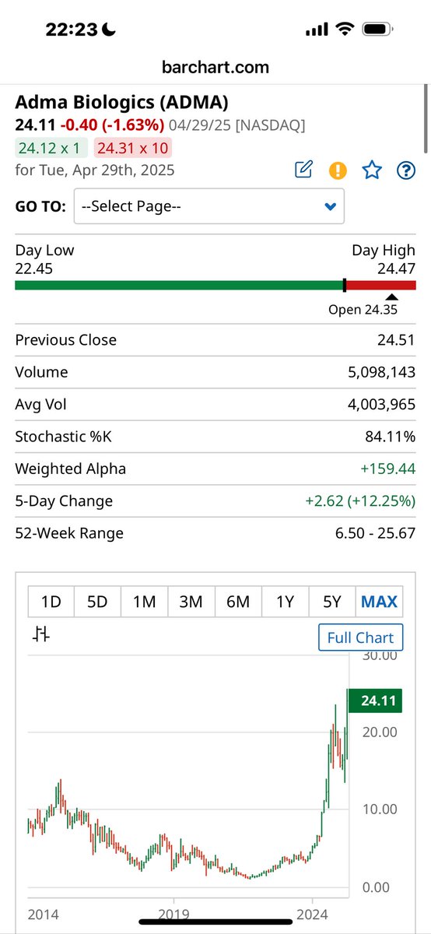Click the price change -0.40 (-1.63%)
Viewport: 431px width, 934px height.
[x=112, y=125]
